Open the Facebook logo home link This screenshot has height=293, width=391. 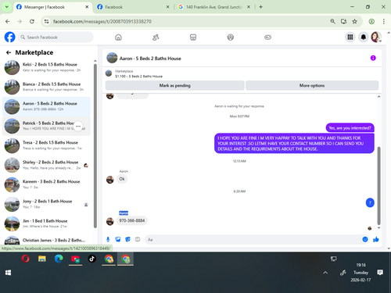10,38
